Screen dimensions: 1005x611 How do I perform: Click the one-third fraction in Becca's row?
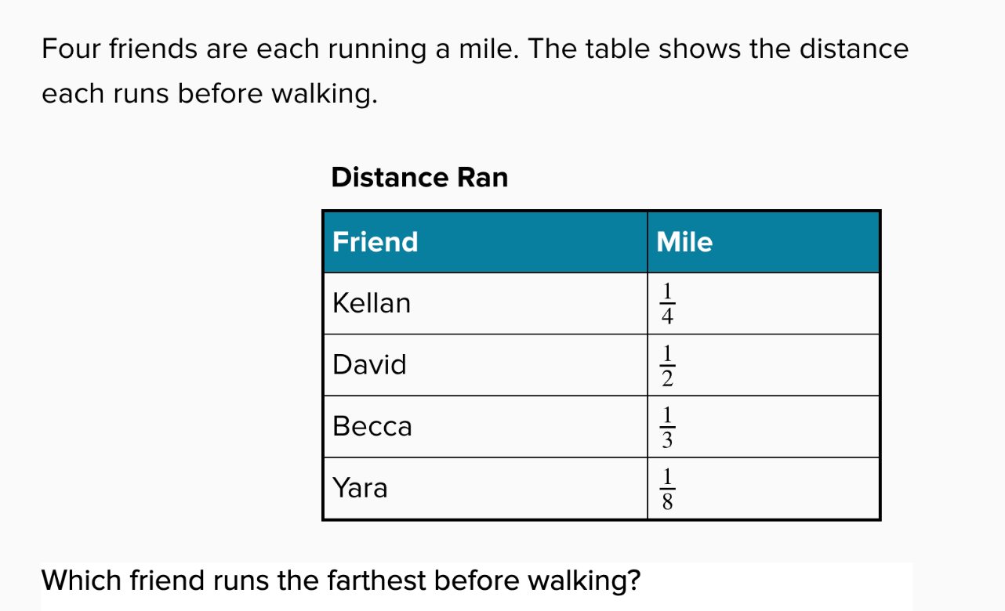click(x=667, y=428)
